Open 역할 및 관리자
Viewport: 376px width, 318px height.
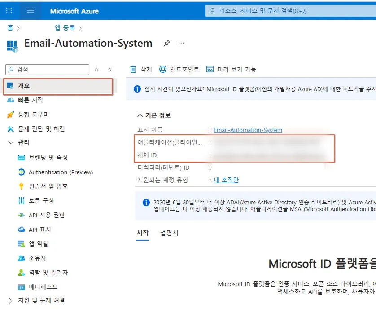coord(48,273)
